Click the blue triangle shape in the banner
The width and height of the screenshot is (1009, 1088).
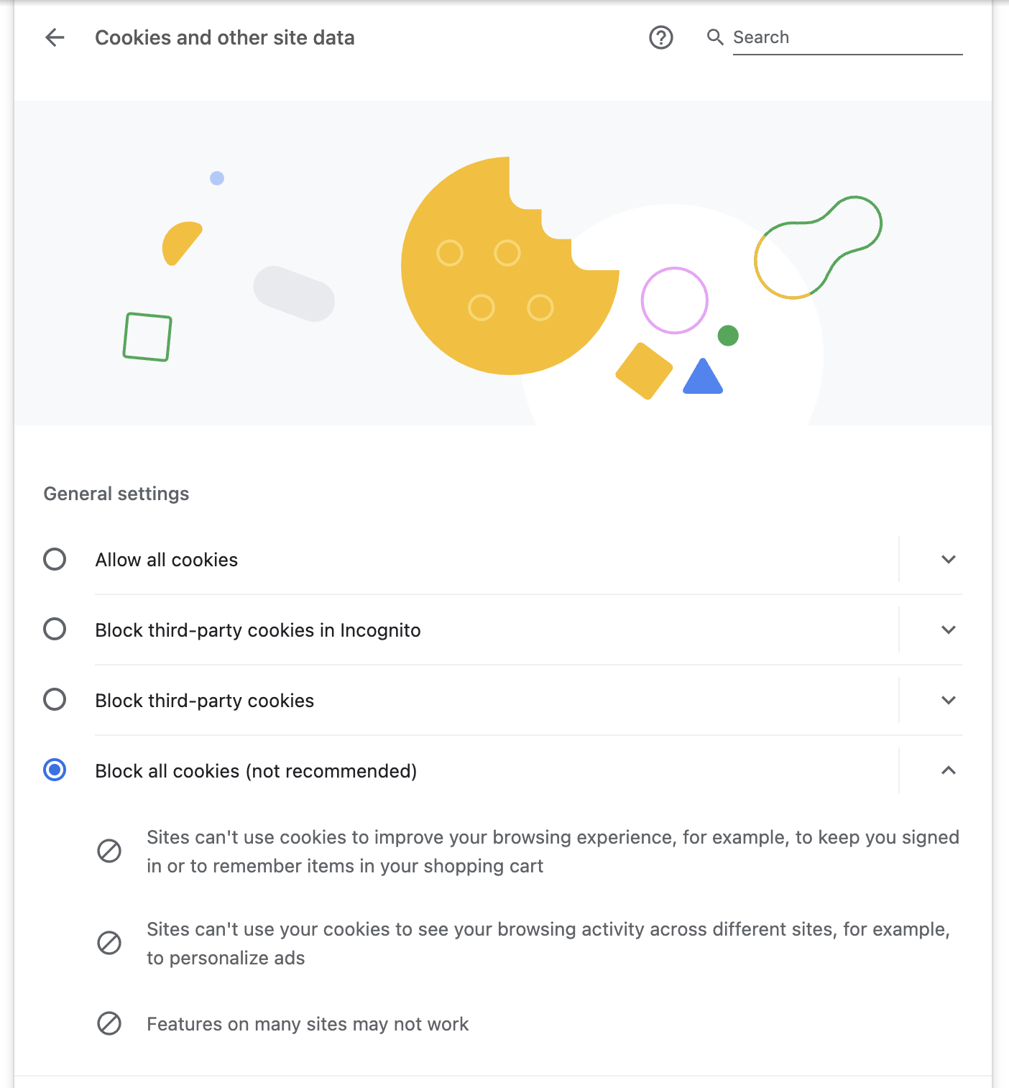(x=703, y=377)
